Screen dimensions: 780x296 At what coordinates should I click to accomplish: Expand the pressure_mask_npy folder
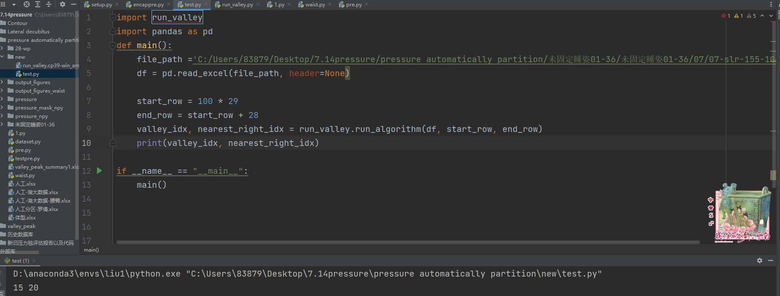click(x=2, y=107)
